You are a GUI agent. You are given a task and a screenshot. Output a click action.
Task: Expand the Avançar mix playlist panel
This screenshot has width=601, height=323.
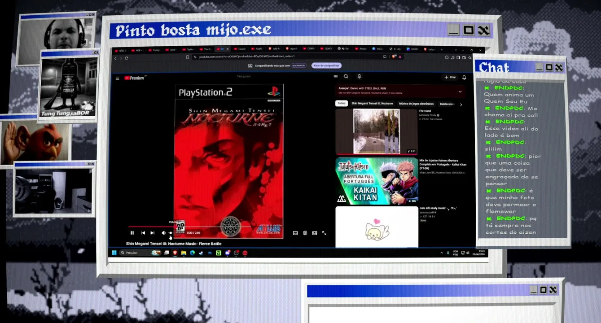tap(460, 92)
